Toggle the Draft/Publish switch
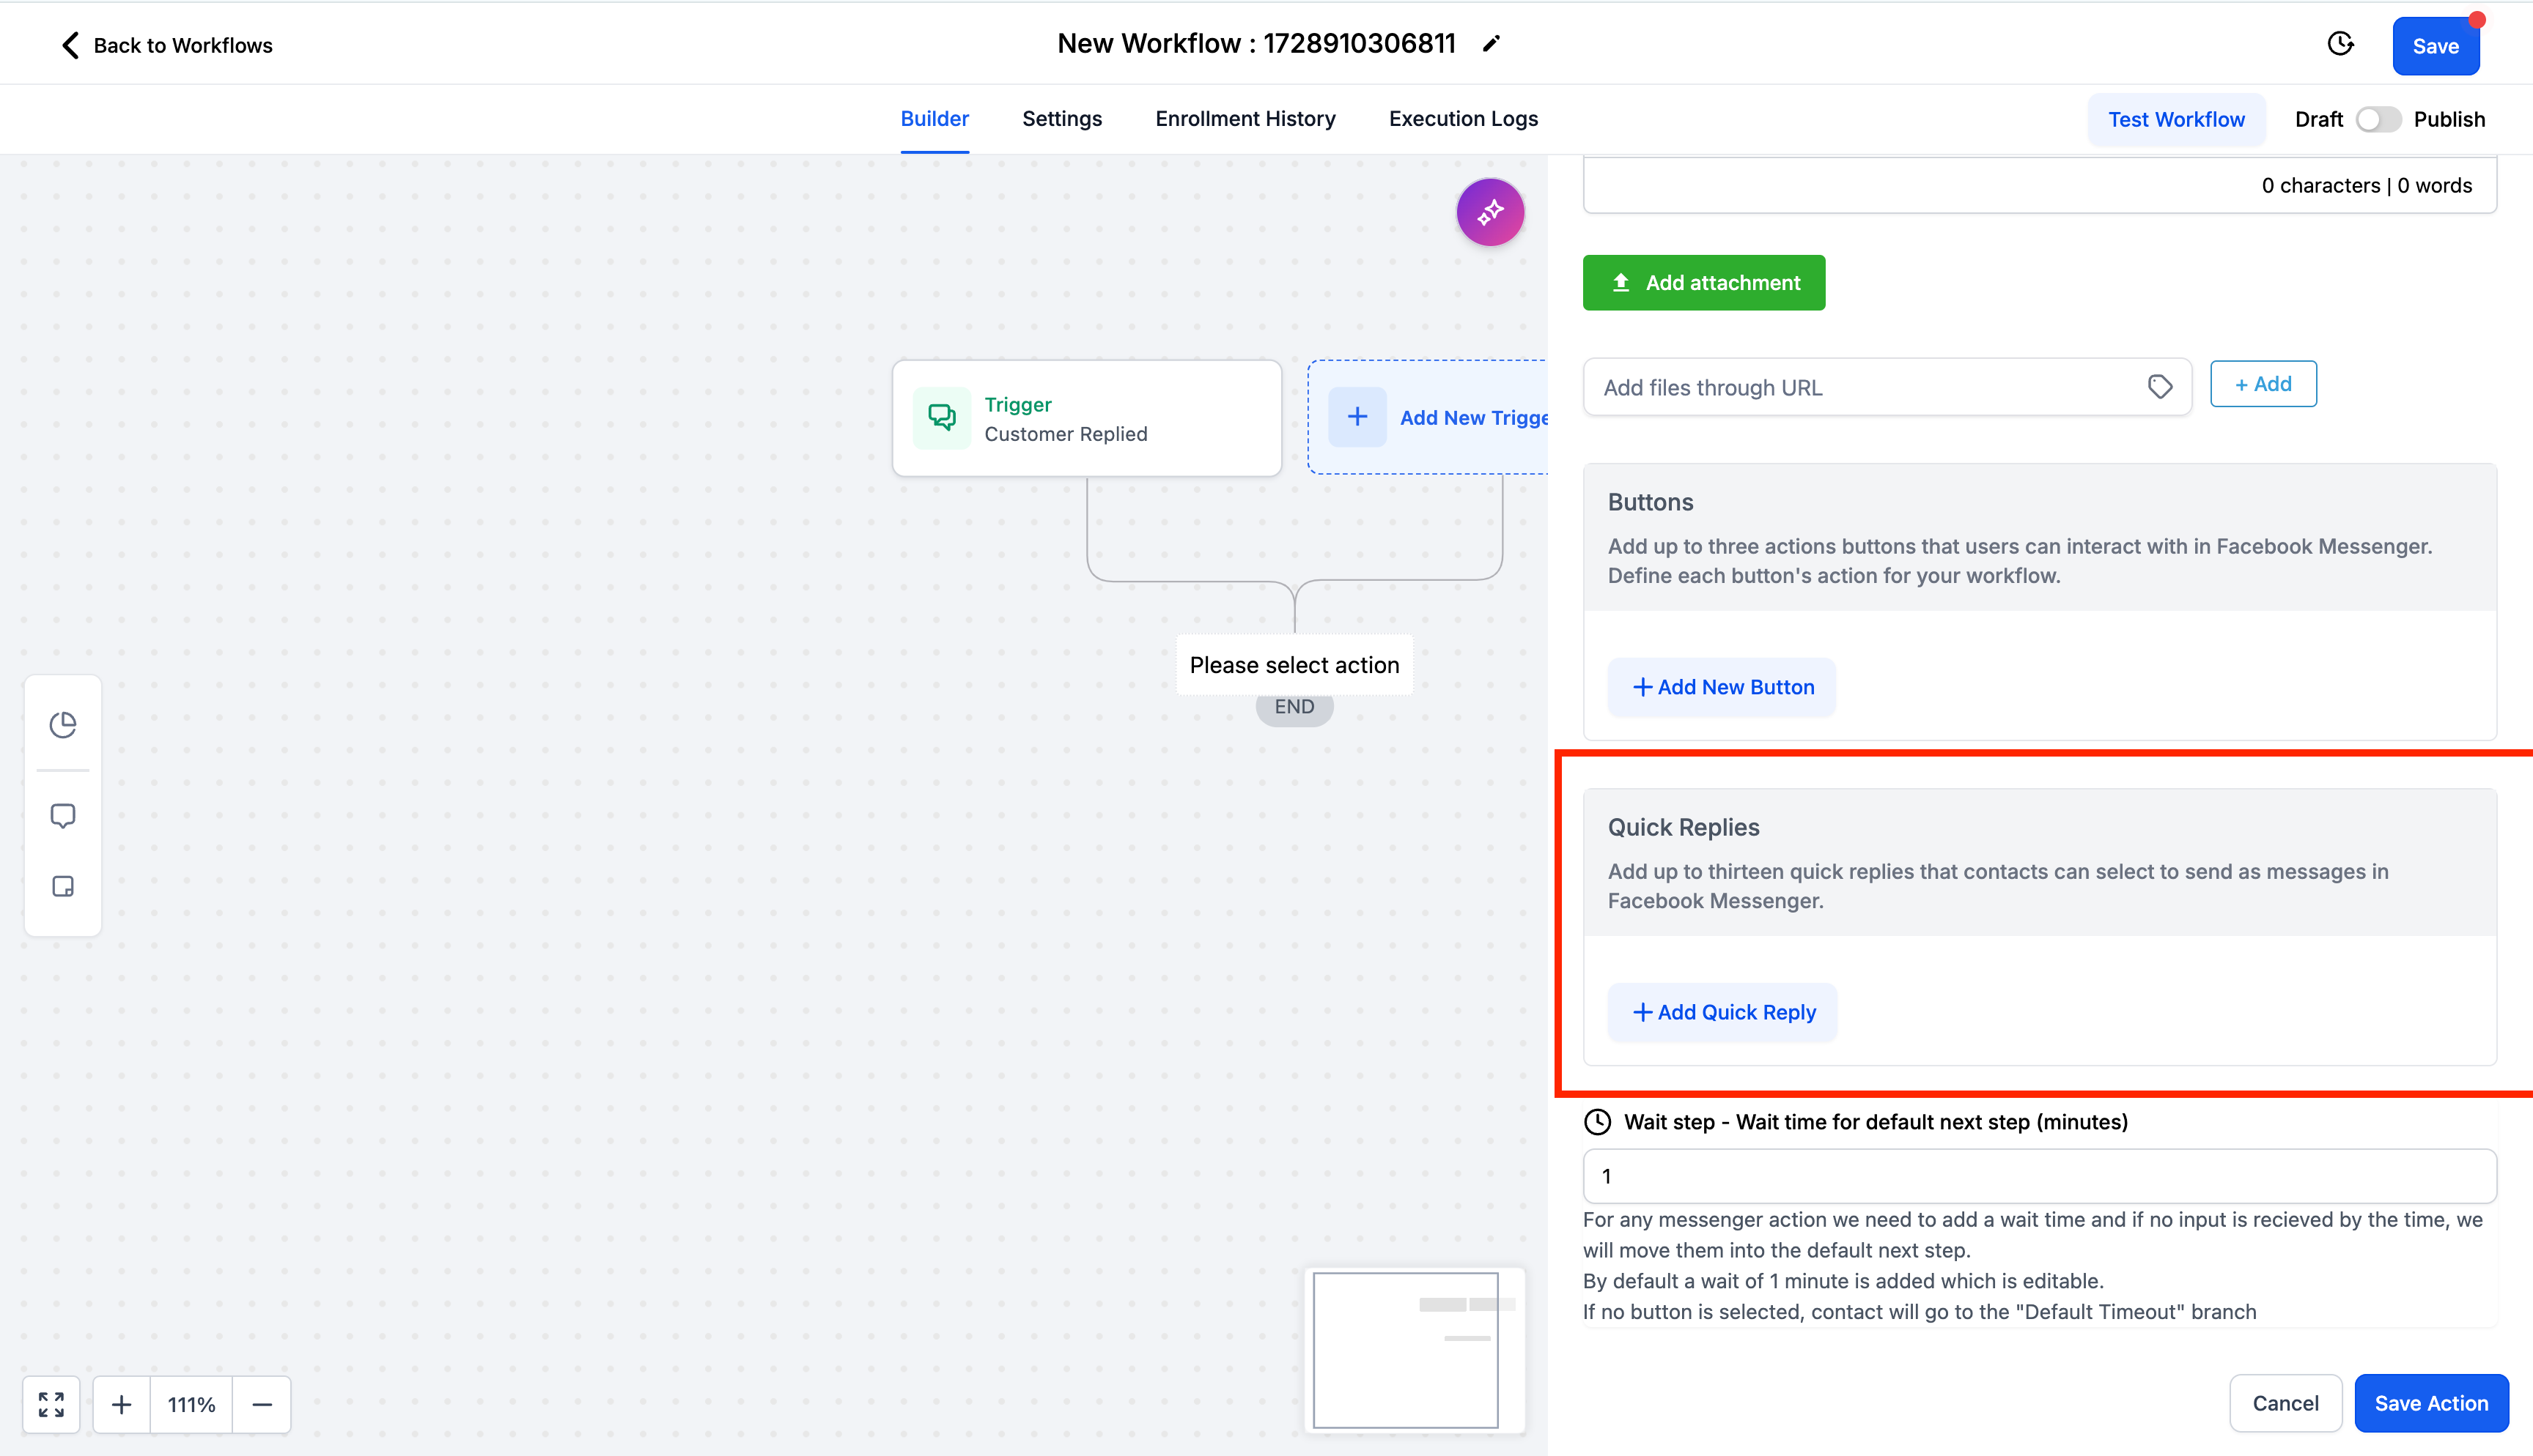Image resolution: width=2533 pixels, height=1456 pixels. [2377, 119]
